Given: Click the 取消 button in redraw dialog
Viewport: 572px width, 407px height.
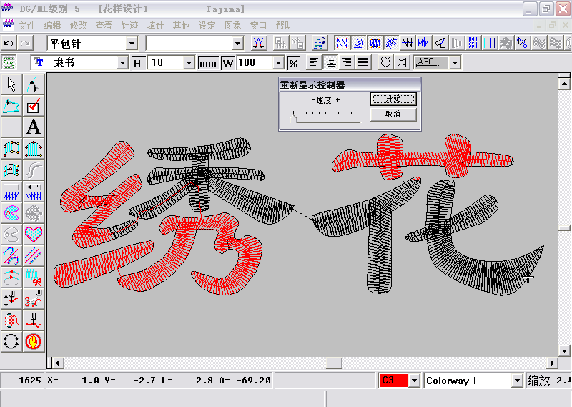Looking at the screenshot, I should tap(393, 114).
